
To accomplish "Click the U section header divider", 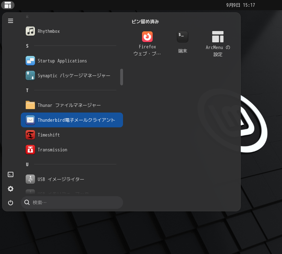I will [70, 164].
